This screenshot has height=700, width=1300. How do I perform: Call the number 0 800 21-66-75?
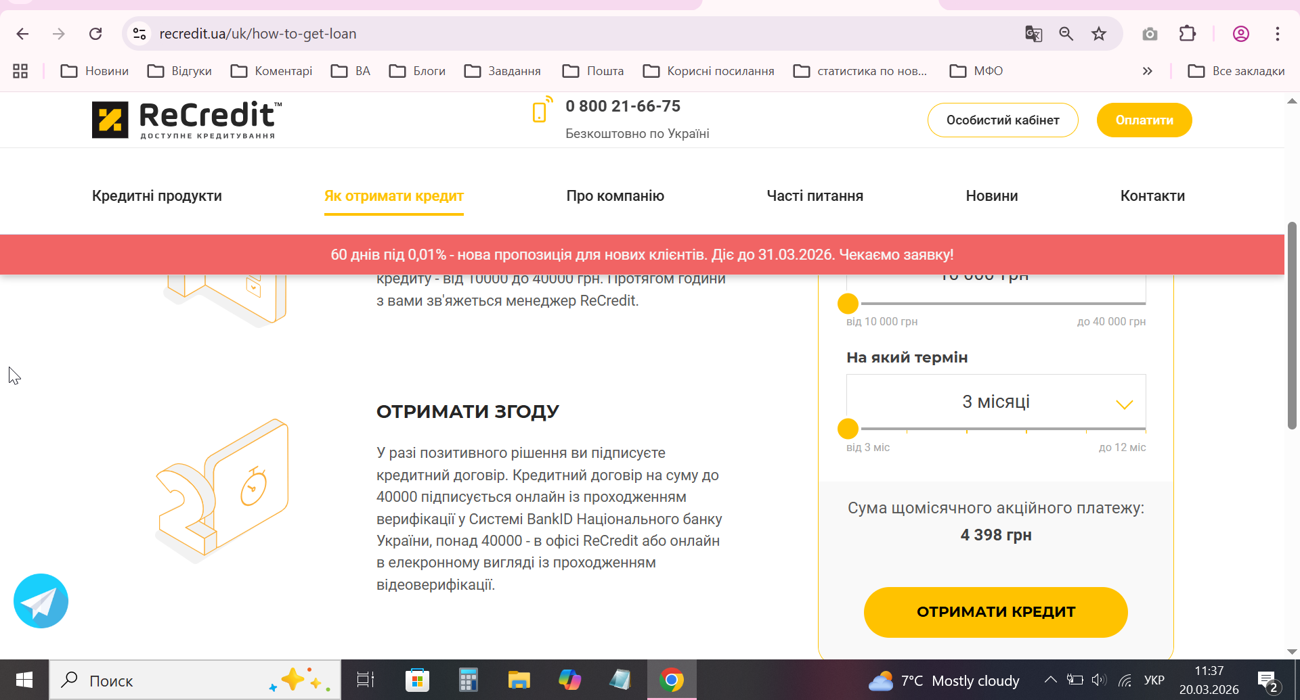pos(623,106)
